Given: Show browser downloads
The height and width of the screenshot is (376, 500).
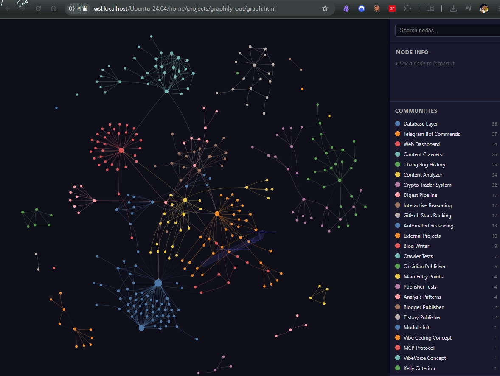Looking at the screenshot, I should click(x=453, y=8).
